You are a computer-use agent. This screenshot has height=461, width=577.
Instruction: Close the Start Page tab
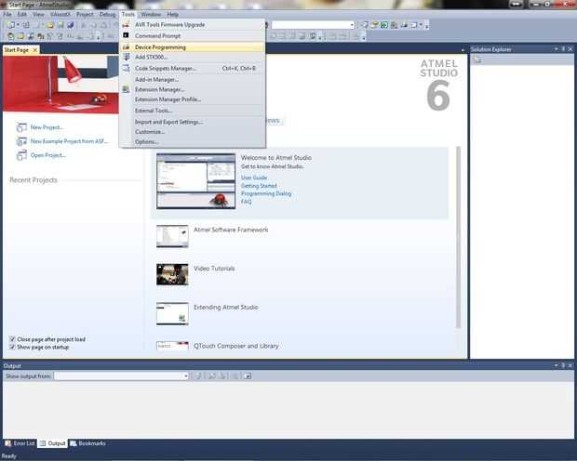click(35, 49)
